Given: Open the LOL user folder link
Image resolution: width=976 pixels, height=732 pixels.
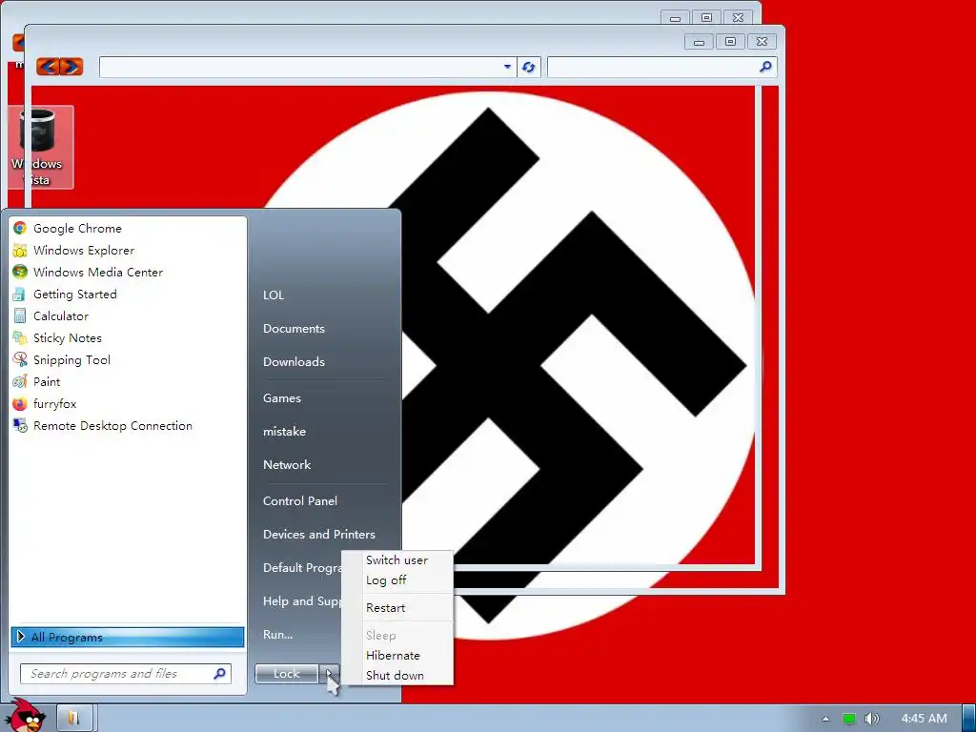Looking at the screenshot, I should [x=274, y=295].
